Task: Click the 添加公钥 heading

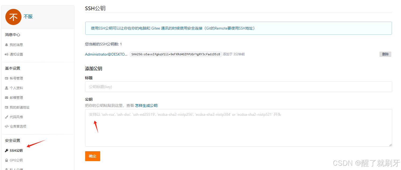Action: tap(94, 69)
